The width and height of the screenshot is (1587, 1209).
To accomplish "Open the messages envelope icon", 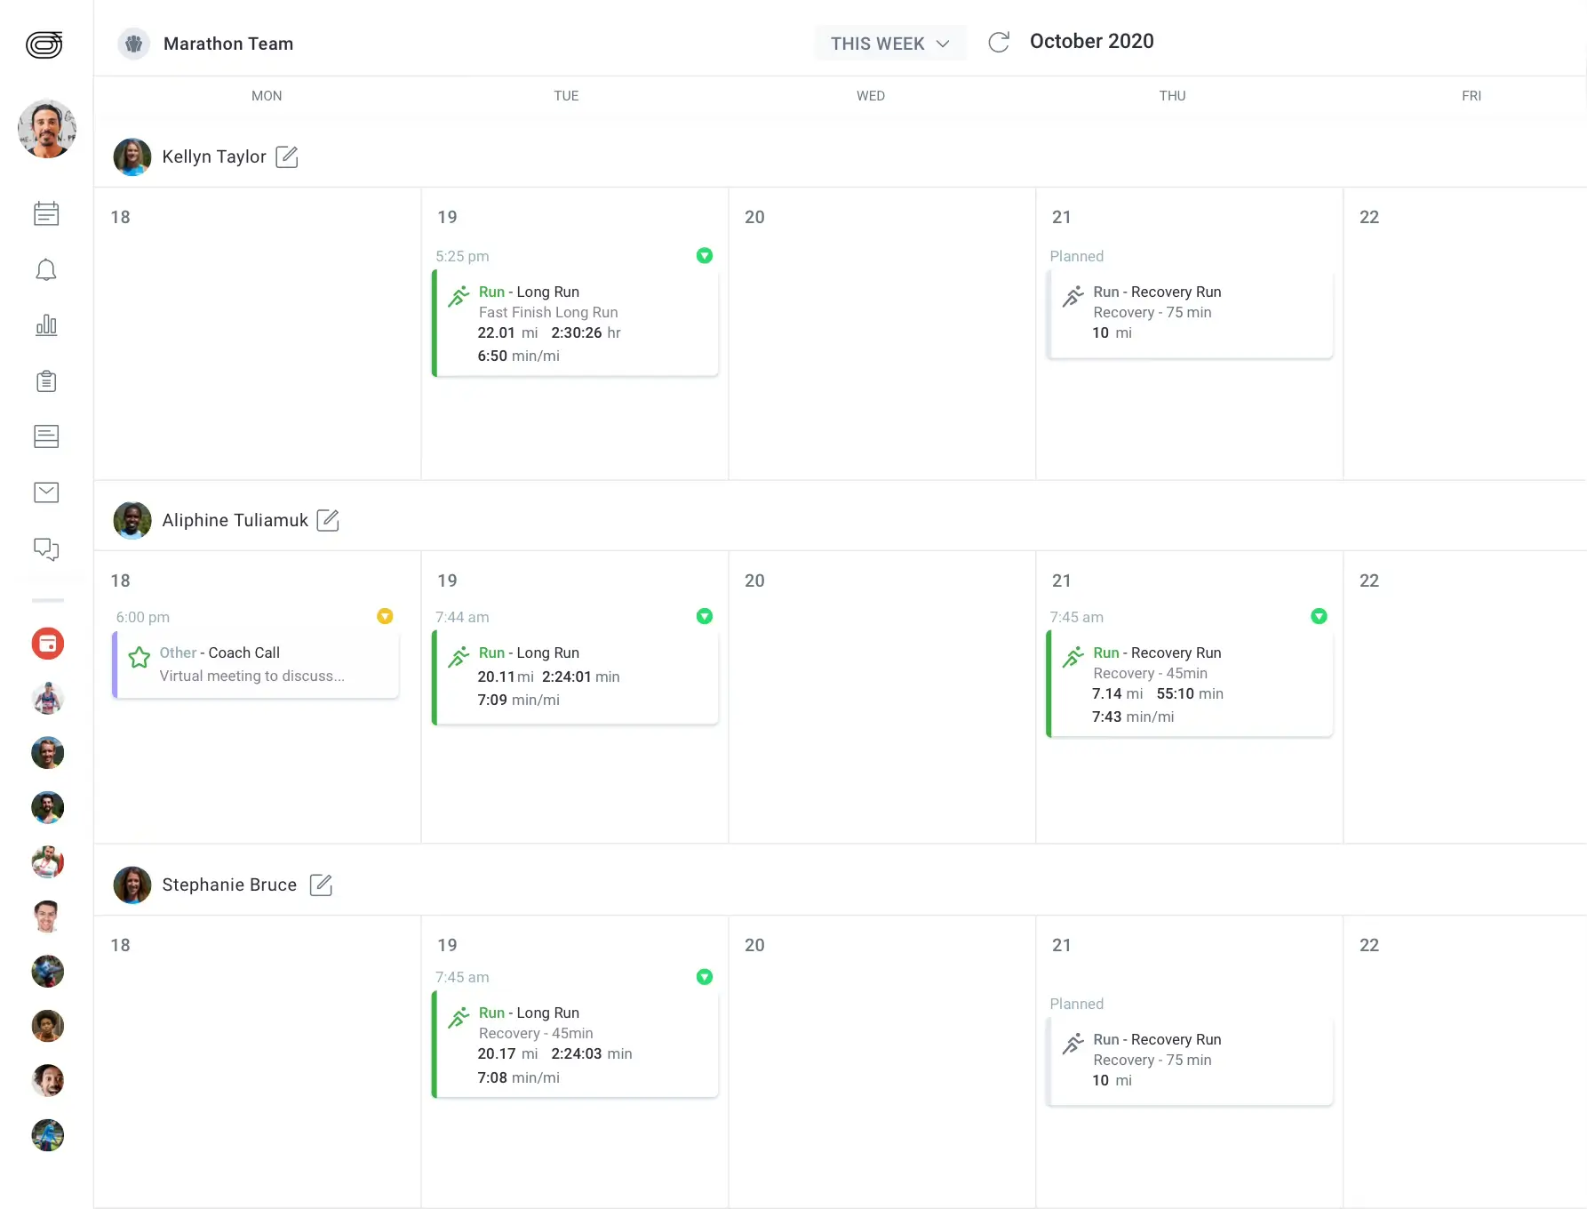I will coord(45,492).
